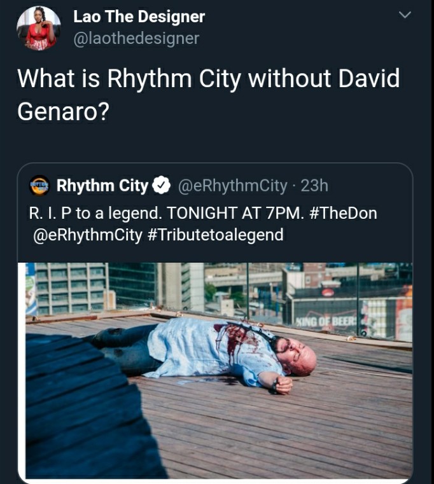Open Lao The Designer's profile picture

click(x=39, y=28)
